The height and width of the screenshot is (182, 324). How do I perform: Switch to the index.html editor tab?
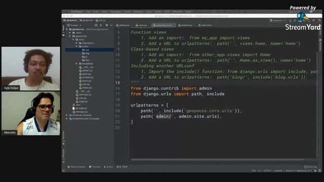pyautogui.click(x=205, y=25)
